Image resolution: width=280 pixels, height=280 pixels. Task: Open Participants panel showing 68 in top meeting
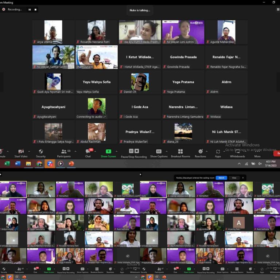64,153
